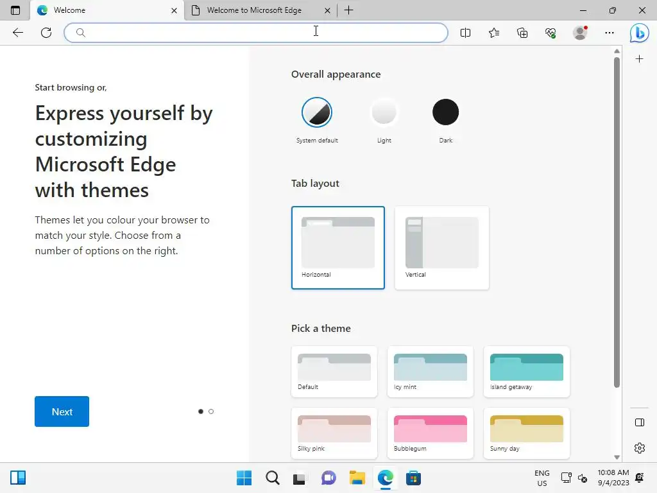Open sidebar settings gear icon
The height and width of the screenshot is (493, 657).
coord(640,447)
